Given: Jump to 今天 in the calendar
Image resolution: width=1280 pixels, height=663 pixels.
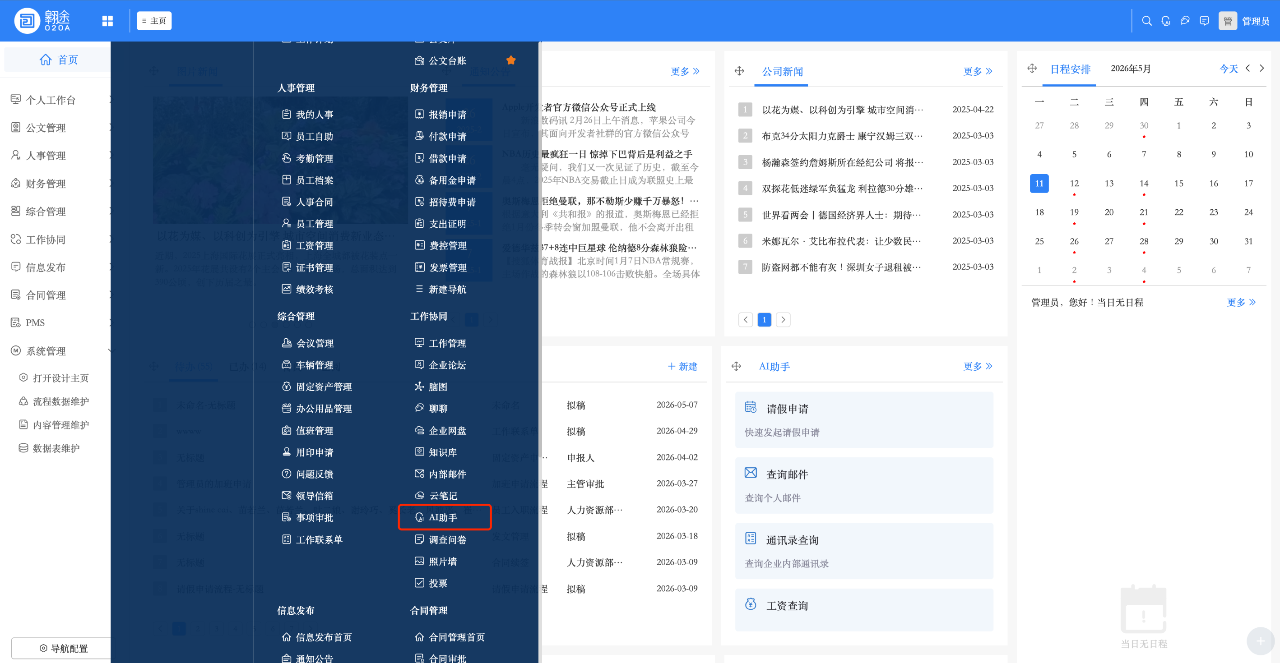Looking at the screenshot, I should [x=1229, y=69].
